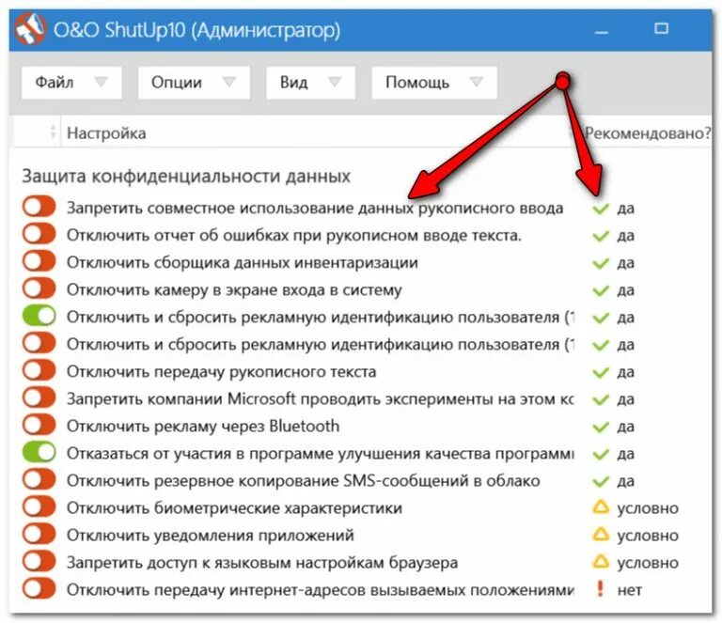722x623 pixels.
Task: Click 'да' on 'рекламу через Bluetooth' row
Action: pos(626,427)
